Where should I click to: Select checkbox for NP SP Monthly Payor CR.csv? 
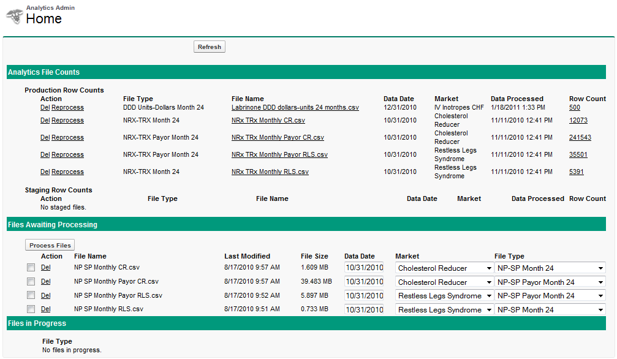[x=31, y=282]
